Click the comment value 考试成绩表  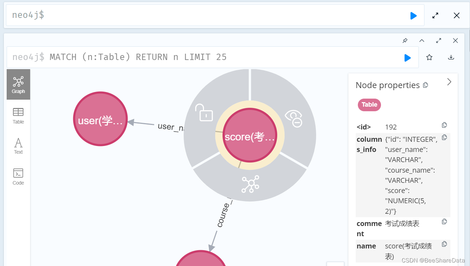pyautogui.click(x=402, y=224)
